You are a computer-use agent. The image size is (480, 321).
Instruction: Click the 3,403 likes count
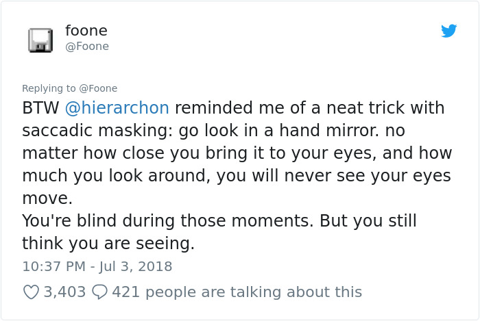coord(64,292)
